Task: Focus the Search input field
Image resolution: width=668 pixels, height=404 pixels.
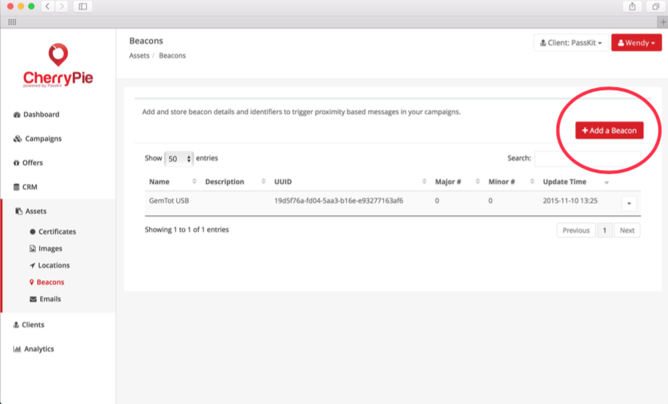Action: (x=588, y=158)
